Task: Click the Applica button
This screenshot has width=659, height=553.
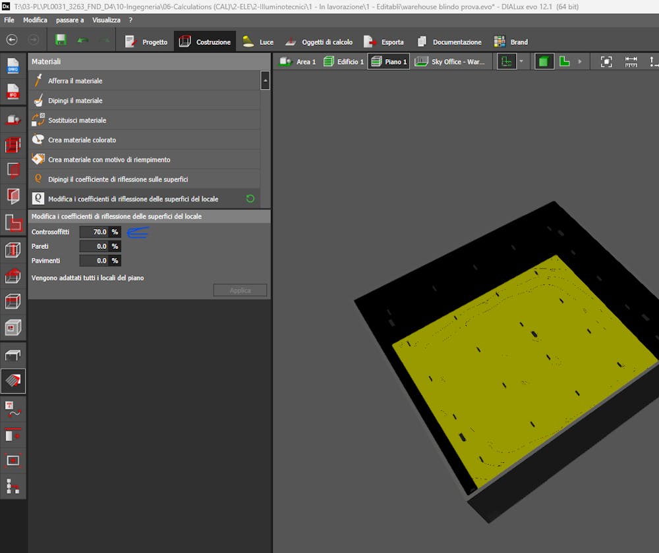Action: tap(240, 290)
